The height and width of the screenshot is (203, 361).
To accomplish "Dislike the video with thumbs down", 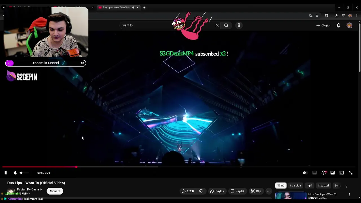I will click(x=201, y=191).
